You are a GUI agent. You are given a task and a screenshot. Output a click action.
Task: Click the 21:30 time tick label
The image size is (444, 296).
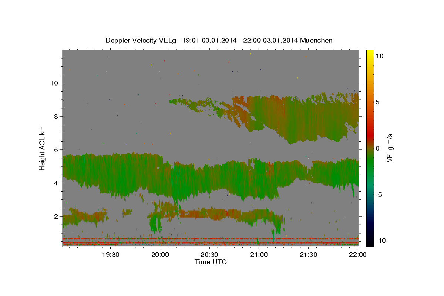pyautogui.click(x=308, y=255)
